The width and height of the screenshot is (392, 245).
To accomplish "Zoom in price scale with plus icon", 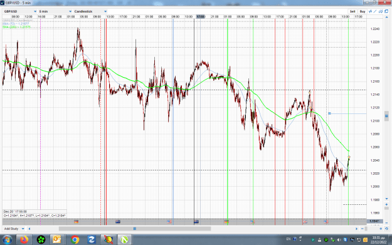I will (386, 204).
